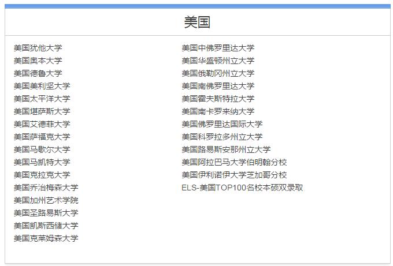The width and height of the screenshot is (393, 266).
Task: Select 美国科罗拉多州立大学 link
Action: pos(222,137)
